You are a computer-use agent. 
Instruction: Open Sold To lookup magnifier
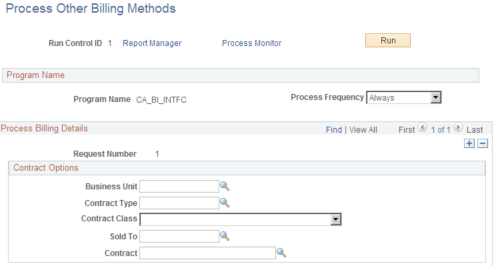pos(225,236)
